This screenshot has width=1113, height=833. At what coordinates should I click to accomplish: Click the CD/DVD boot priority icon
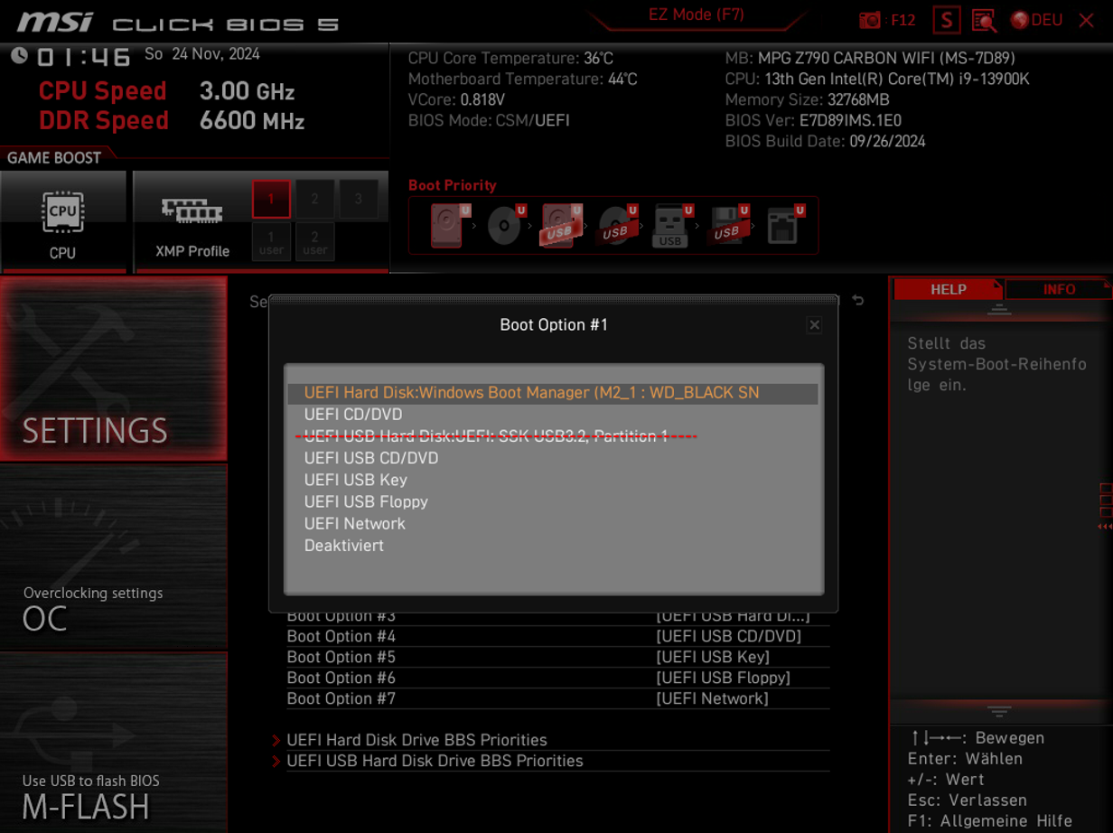(x=506, y=225)
